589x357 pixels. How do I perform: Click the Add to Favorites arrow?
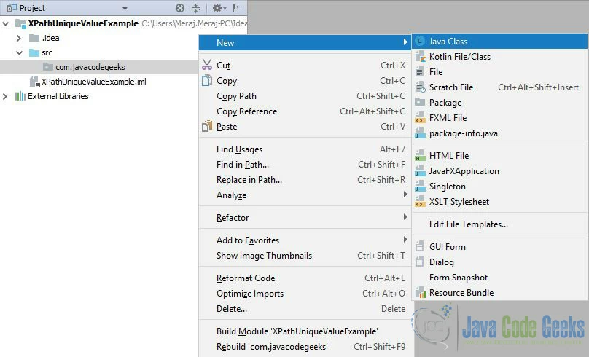[x=405, y=239]
